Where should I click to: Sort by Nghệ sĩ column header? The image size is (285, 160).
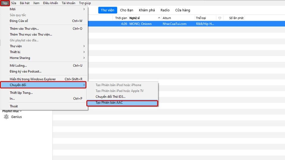click(134, 18)
